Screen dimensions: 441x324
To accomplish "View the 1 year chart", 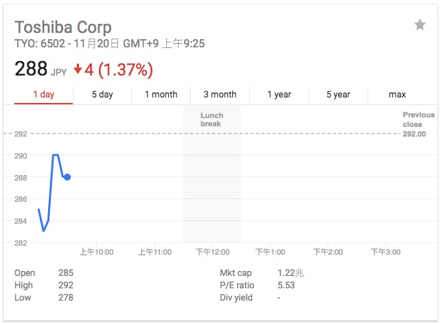I will tap(279, 95).
